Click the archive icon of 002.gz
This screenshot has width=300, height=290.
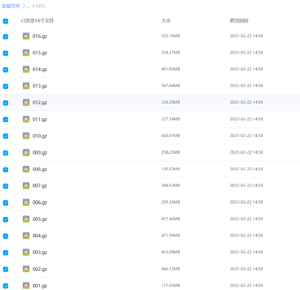click(26, 269)
